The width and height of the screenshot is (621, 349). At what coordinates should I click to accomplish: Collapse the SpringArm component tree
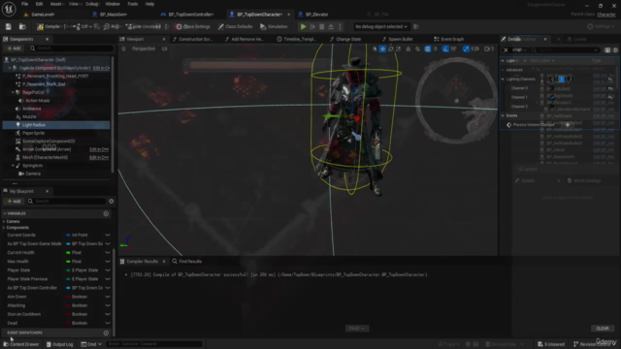coord(13,166)
